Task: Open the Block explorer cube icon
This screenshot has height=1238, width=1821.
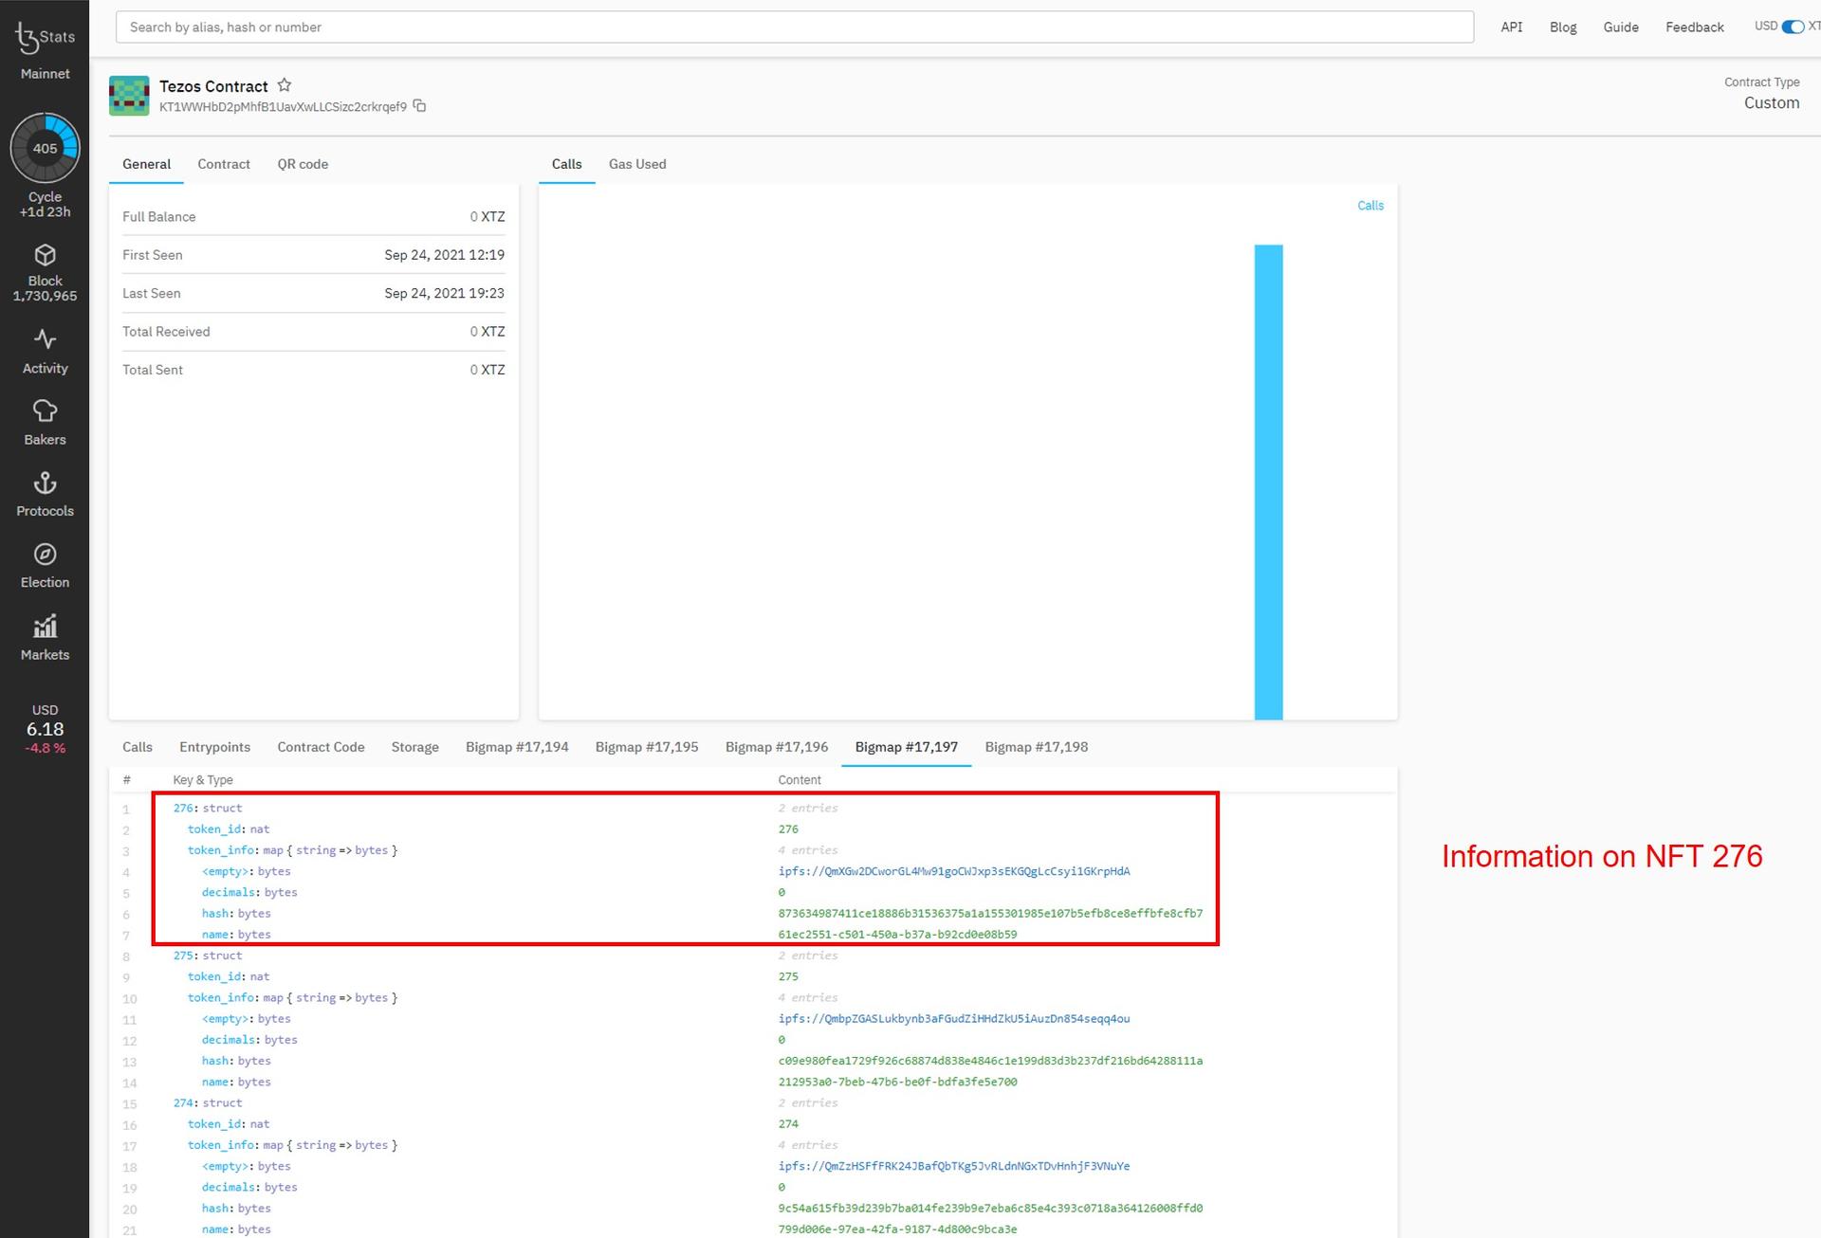Action: point(45,255)
